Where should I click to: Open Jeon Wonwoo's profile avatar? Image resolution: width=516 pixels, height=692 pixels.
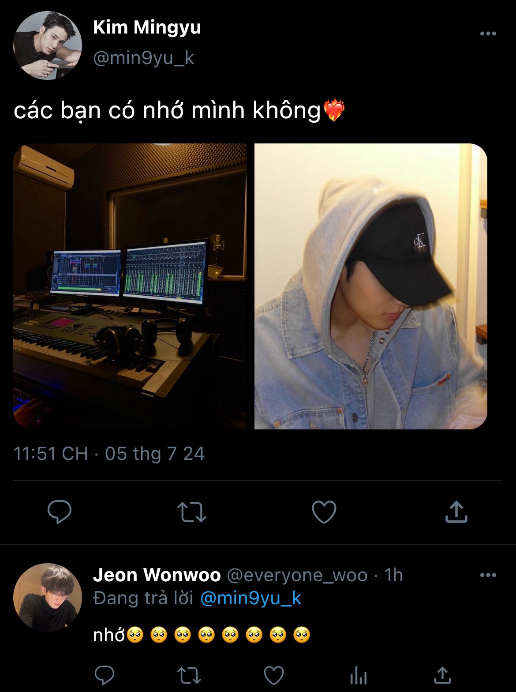click(x=48, y=597)
